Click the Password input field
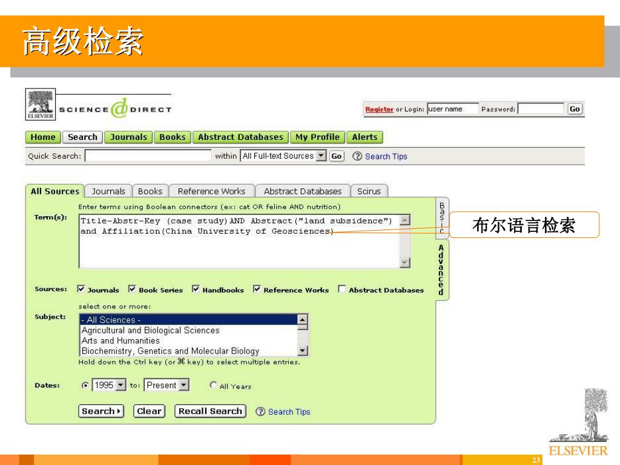The height and width of the screenshot is (465, 620). coord(541,109)
